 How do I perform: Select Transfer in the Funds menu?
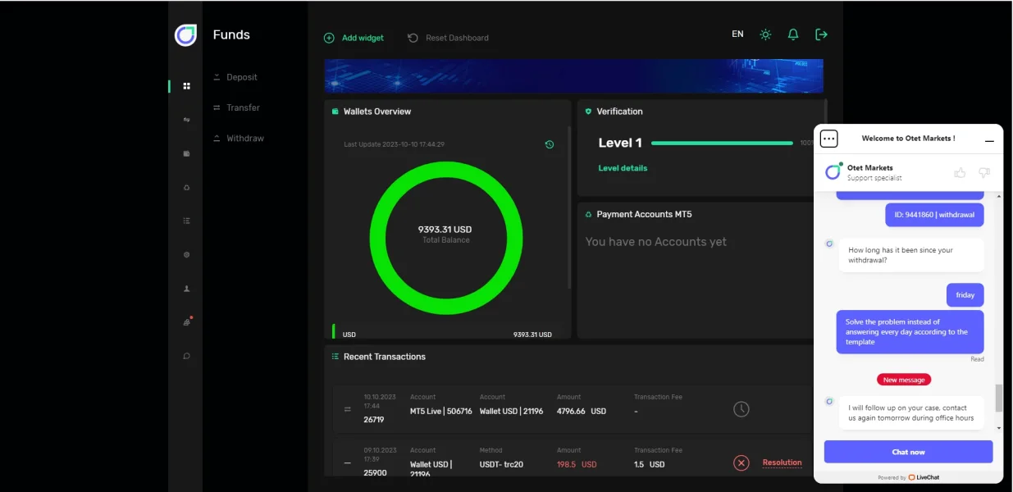click(x=243, y=107)
